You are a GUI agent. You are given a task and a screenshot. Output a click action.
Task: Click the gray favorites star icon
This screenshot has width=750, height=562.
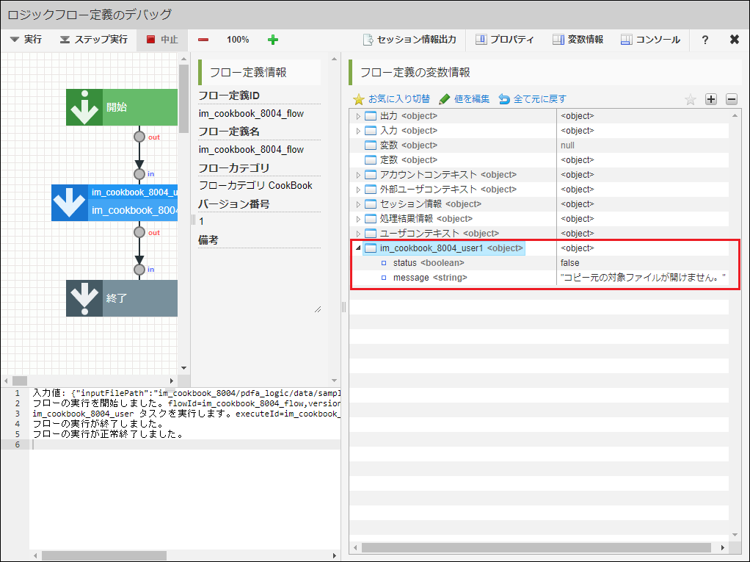click(x=690, y=99)
